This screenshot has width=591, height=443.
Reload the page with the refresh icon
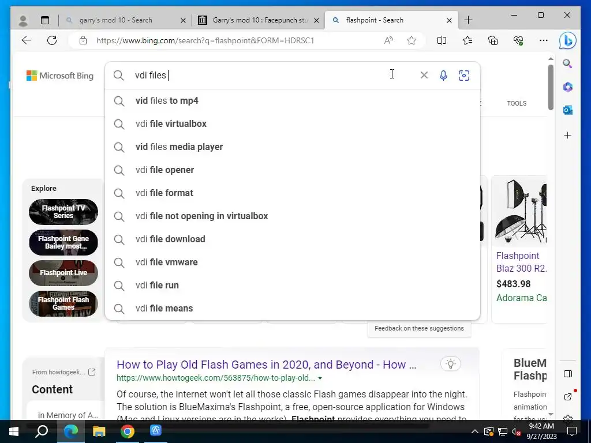click(x=52, y=40)
